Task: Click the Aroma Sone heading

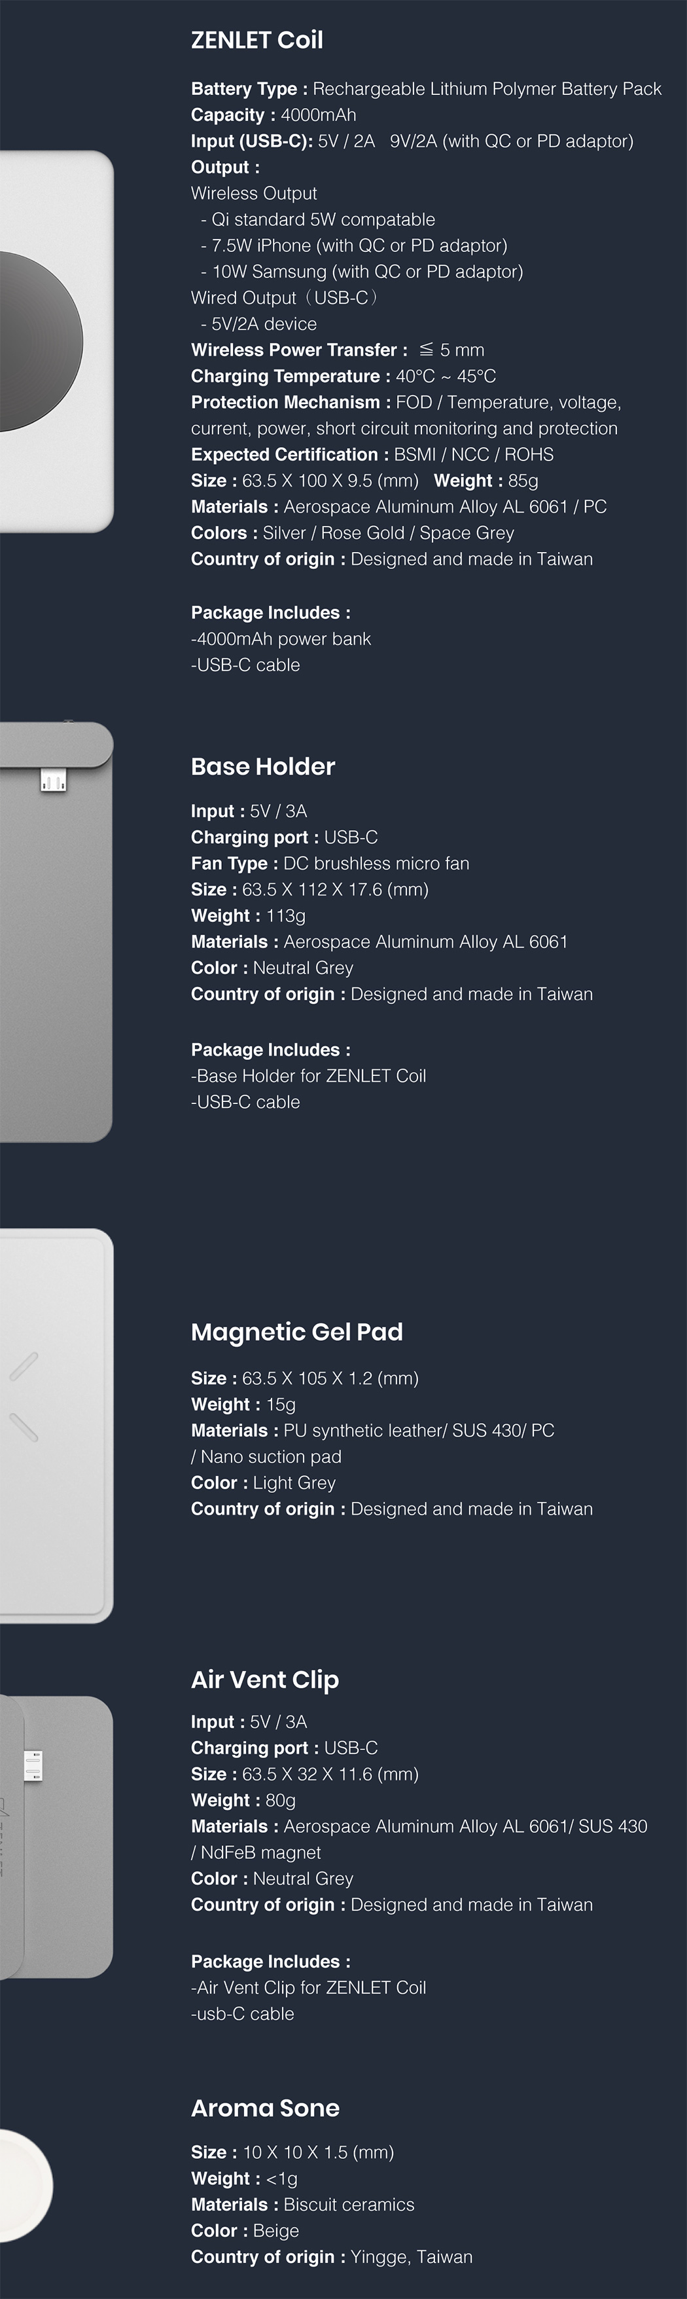Action: (x=265, y=2107)
